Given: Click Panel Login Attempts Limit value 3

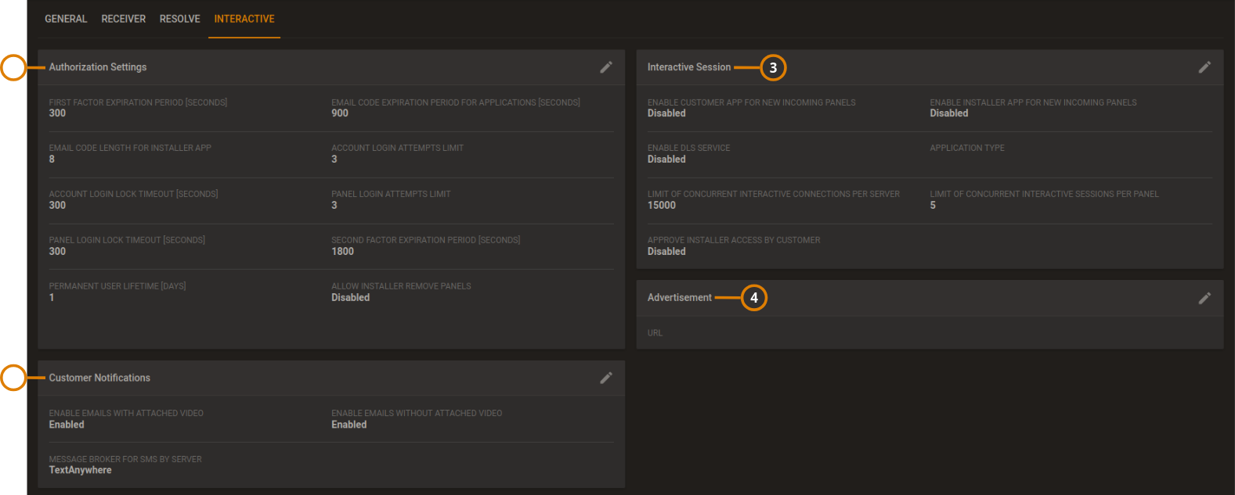Looking at the screenshot, I should pyautogui.click(x=334, y=206).
